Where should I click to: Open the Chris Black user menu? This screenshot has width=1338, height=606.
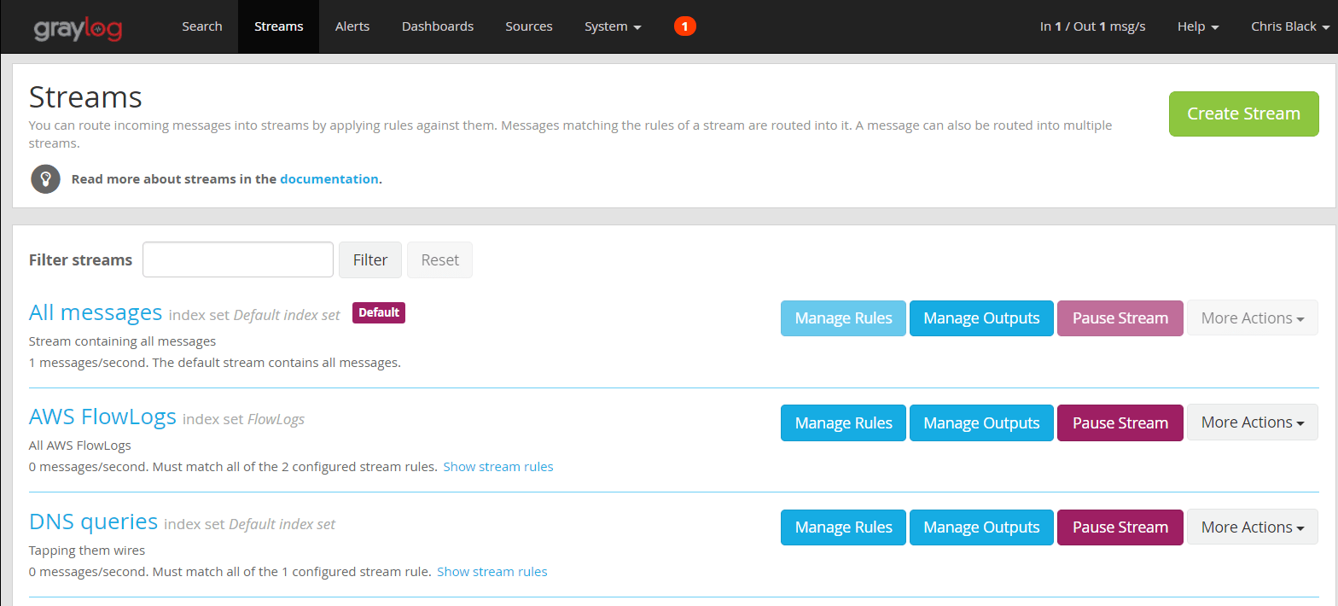(1289, 26)
